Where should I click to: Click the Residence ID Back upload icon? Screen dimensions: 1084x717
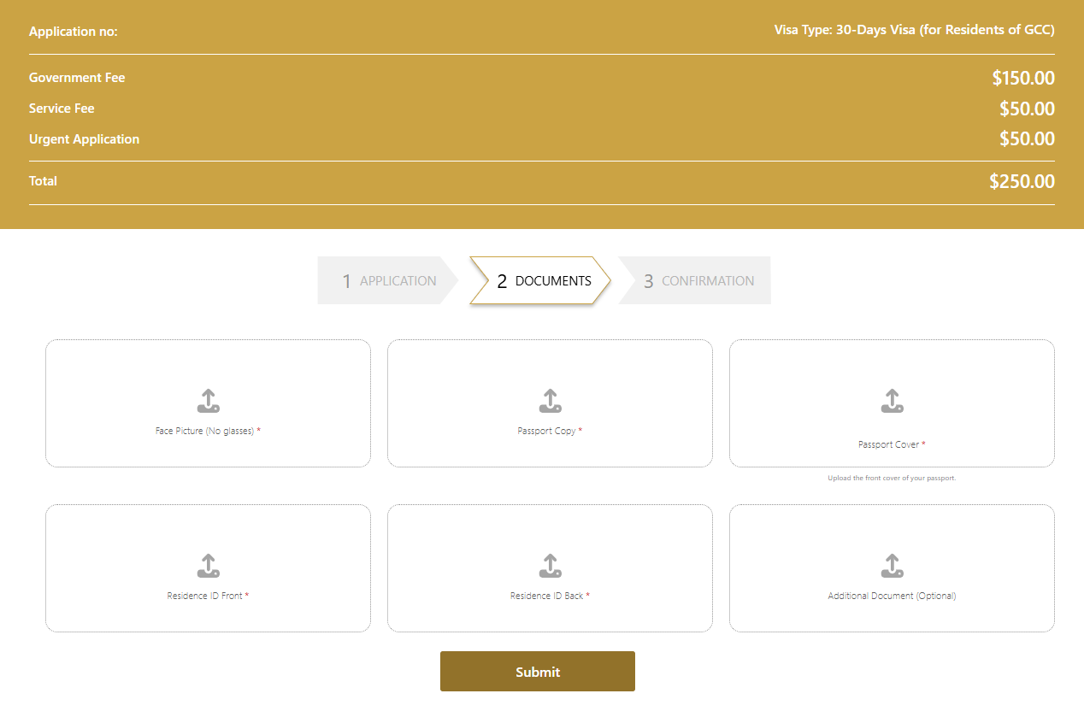[550, 566]
